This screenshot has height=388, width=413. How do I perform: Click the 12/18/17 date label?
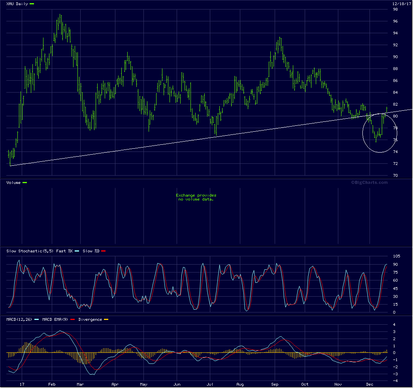400,4
